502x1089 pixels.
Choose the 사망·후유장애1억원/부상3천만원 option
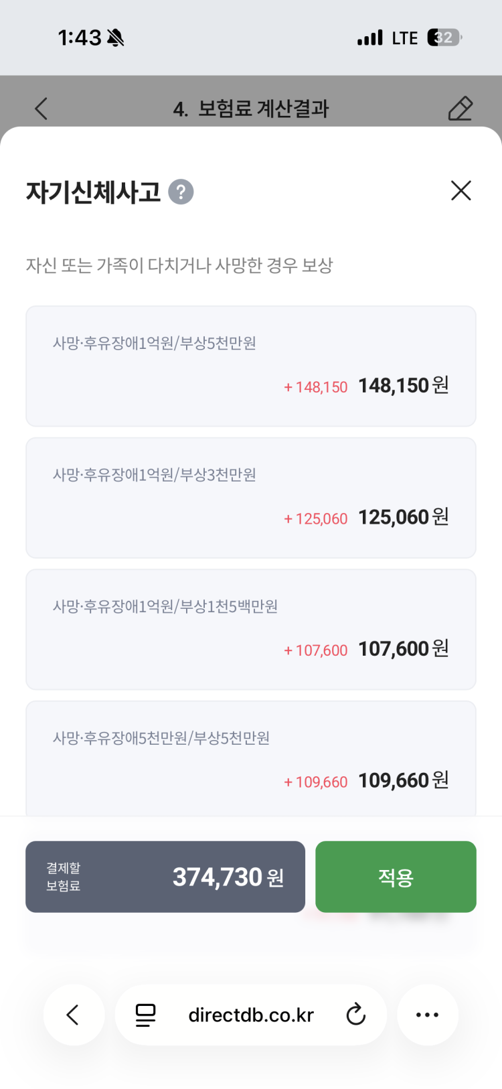[x=251, y=498]
